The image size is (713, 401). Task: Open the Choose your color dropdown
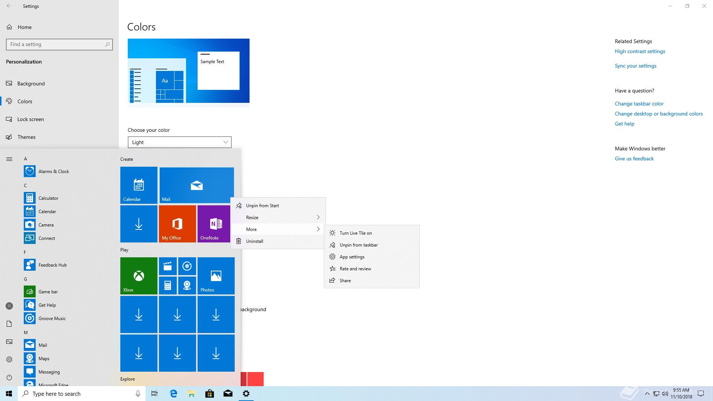[180, 142]
